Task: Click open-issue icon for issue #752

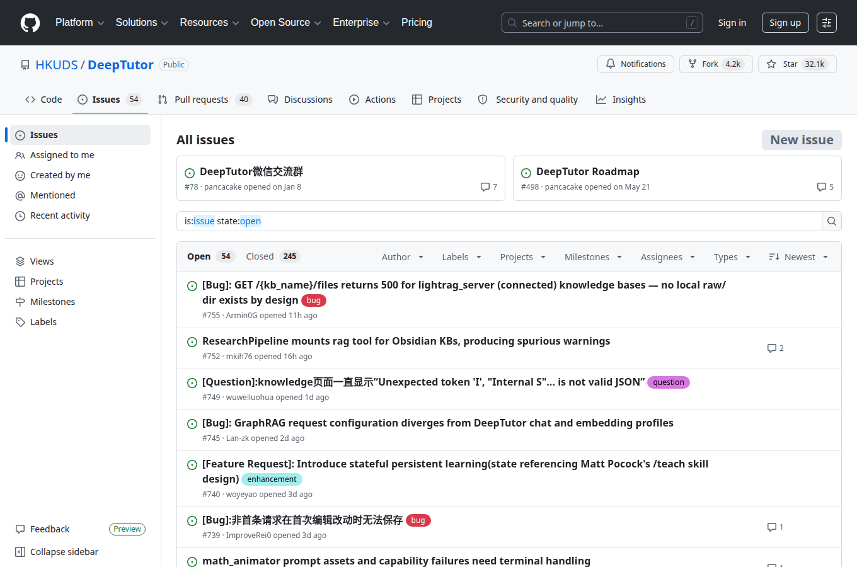Action: point(192,342)
